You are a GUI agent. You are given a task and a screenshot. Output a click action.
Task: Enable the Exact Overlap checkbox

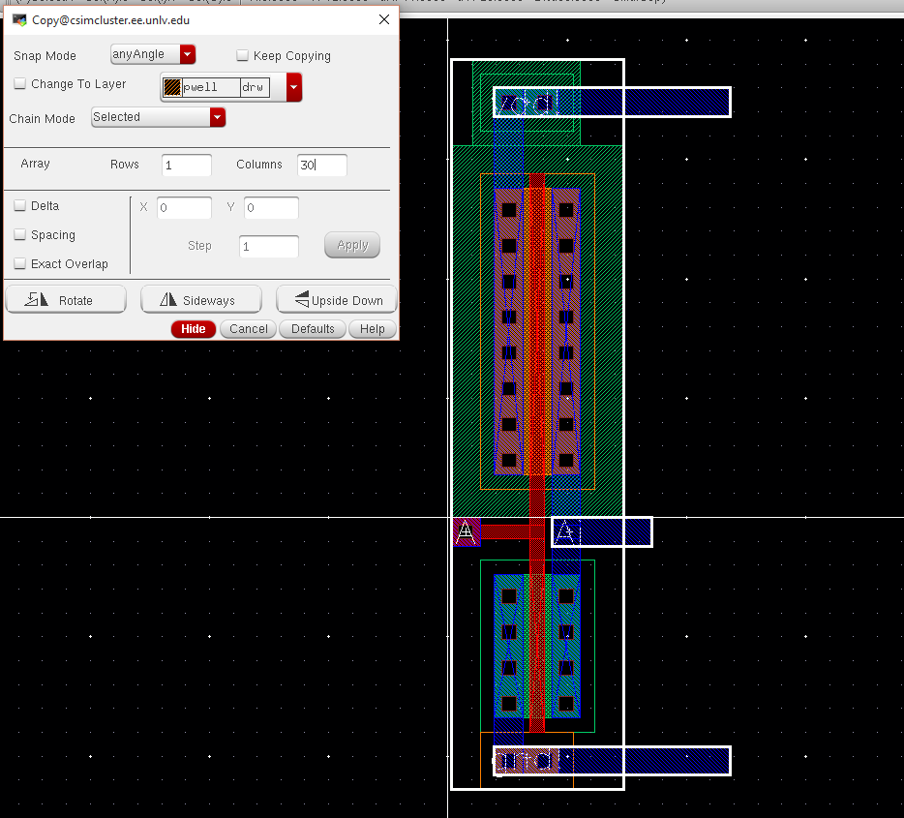[x=20, y=264]
